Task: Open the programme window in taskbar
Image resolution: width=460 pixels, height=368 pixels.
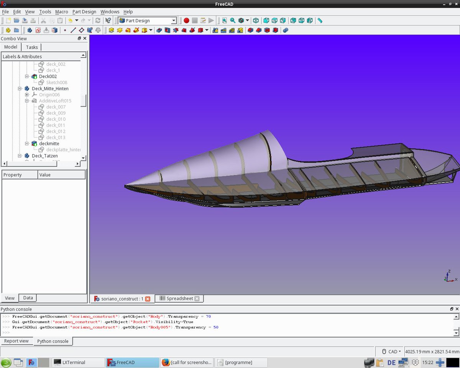Action: 242,362
